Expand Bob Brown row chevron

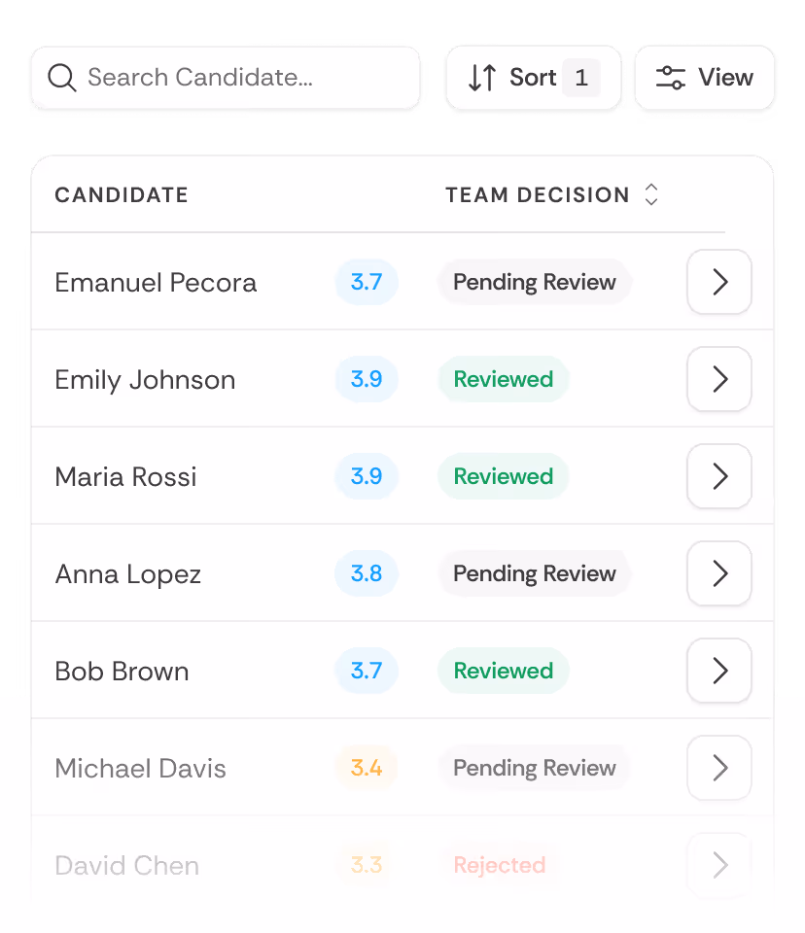719,671
